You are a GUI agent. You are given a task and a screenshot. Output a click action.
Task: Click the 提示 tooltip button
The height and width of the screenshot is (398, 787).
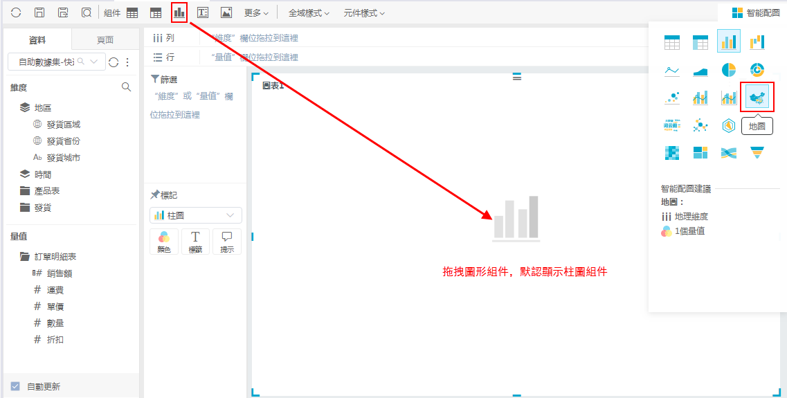tap(226, 242)
